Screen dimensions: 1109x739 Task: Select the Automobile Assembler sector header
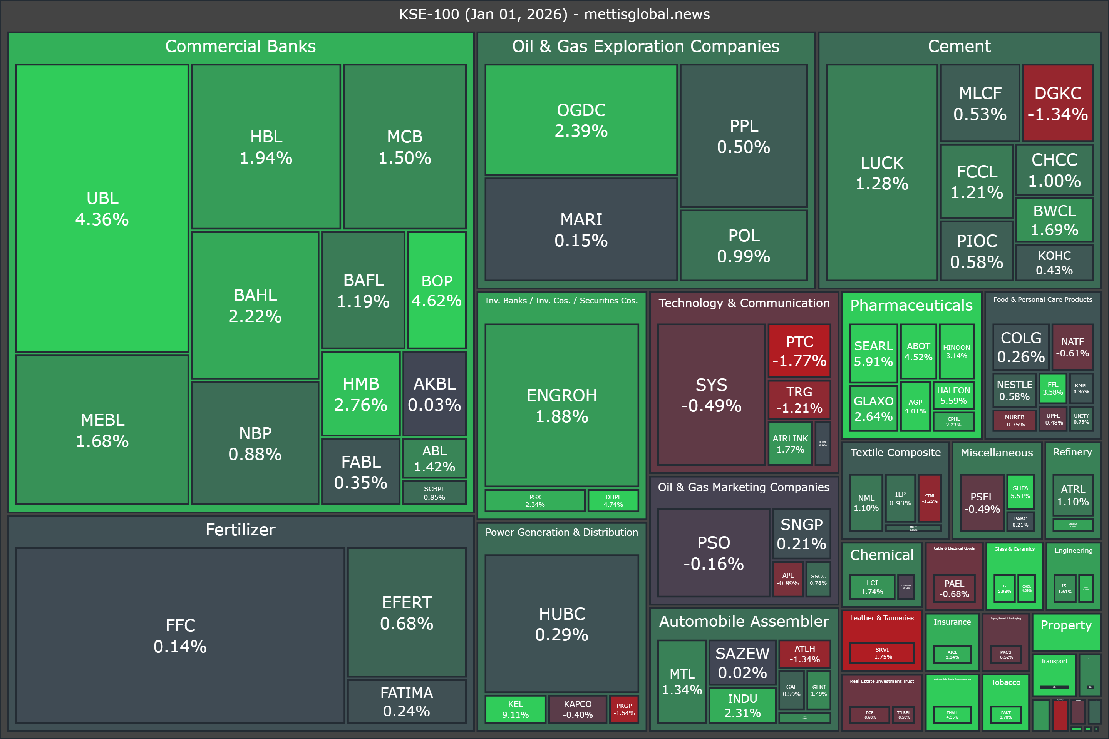[x=744, y=621]
